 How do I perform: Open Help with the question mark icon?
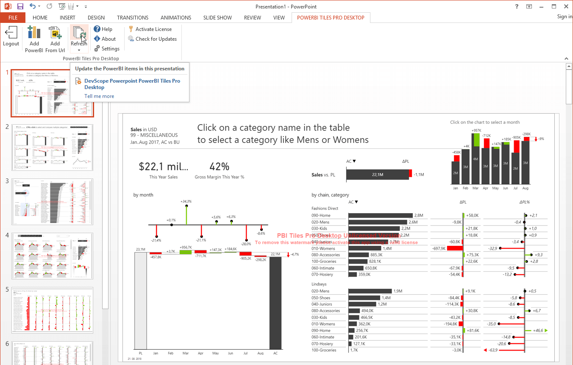point(97,29)
